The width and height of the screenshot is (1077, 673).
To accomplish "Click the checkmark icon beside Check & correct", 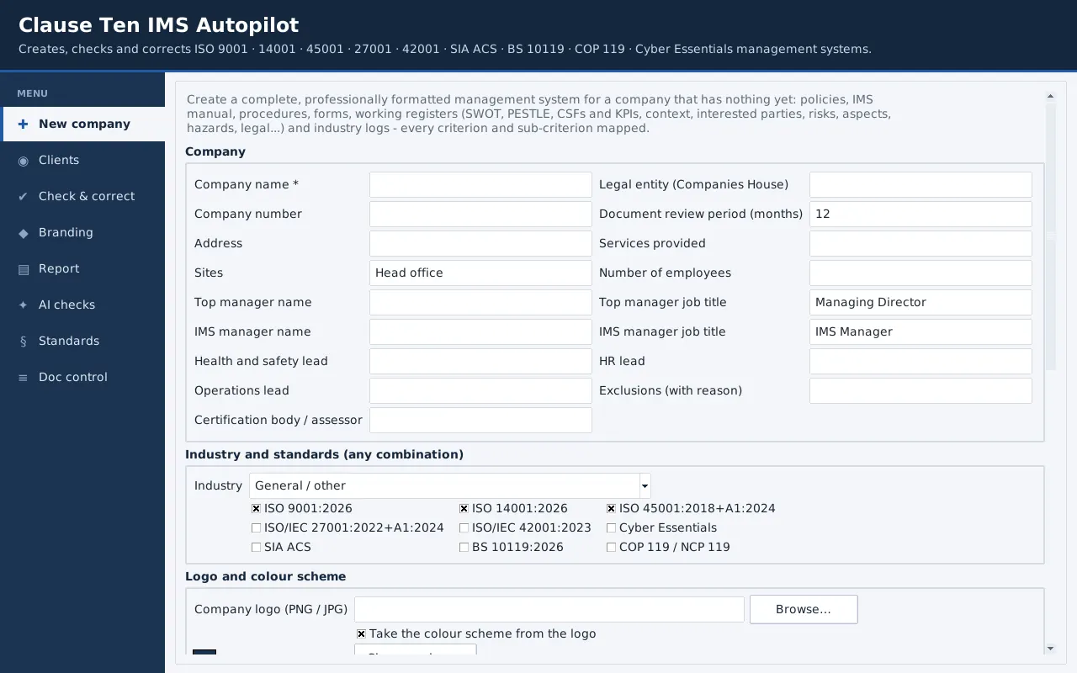I will click(x=23, y=196).
